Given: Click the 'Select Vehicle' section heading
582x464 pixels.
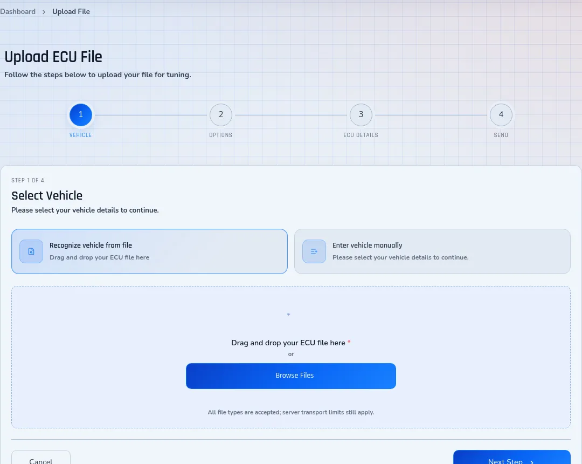Looking at the screenshot, I should (x=47, y=195).
